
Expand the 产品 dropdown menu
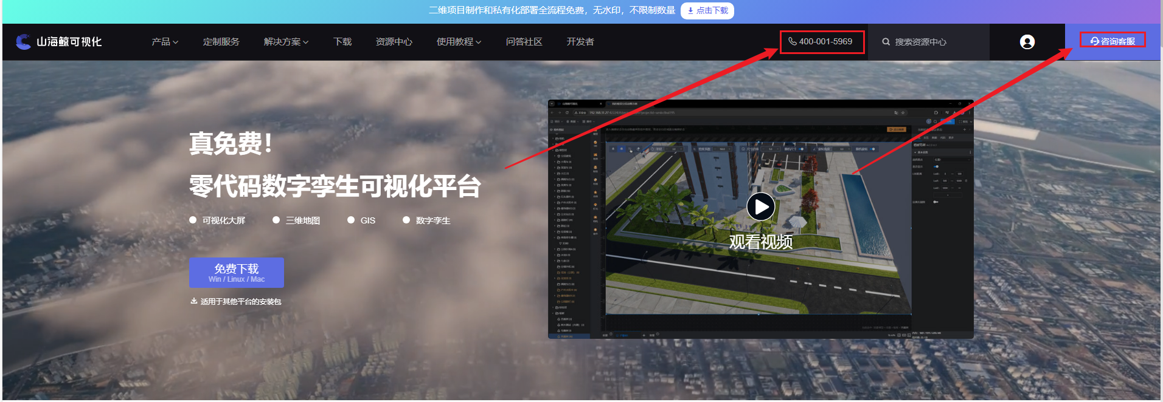165,42
